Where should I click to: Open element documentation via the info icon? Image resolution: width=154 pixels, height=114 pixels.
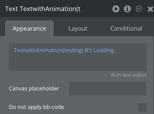127,9
